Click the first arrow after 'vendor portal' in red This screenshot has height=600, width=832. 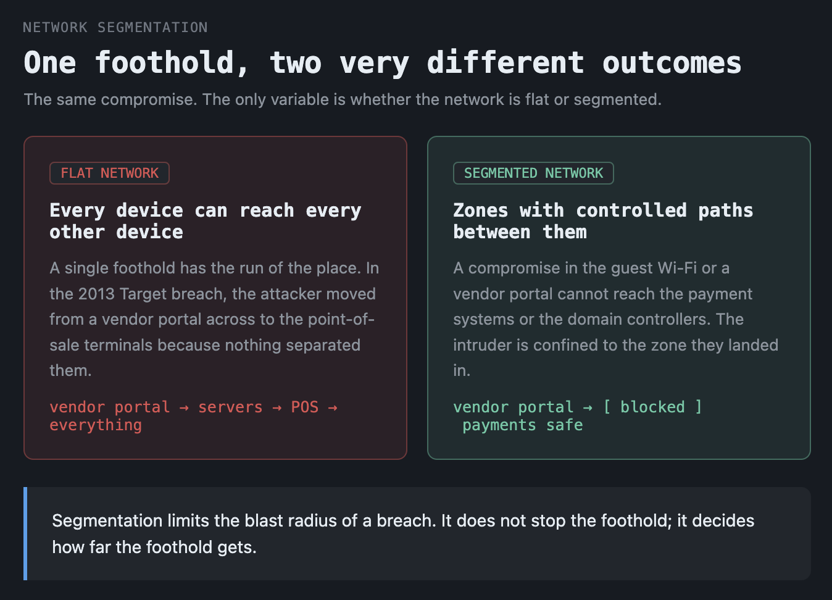coord(184,407)
